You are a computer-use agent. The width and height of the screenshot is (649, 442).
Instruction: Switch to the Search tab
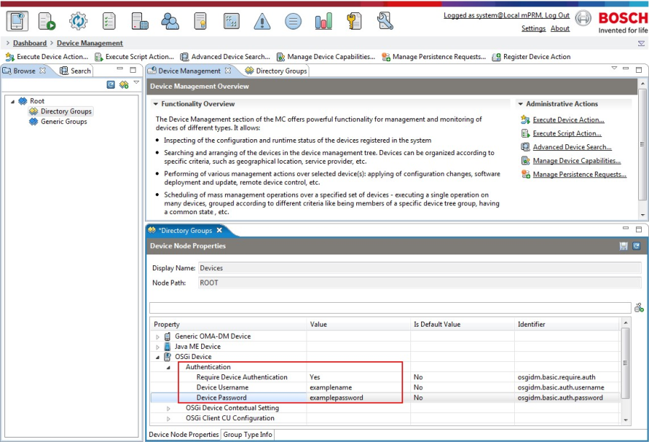coord(76,71)
